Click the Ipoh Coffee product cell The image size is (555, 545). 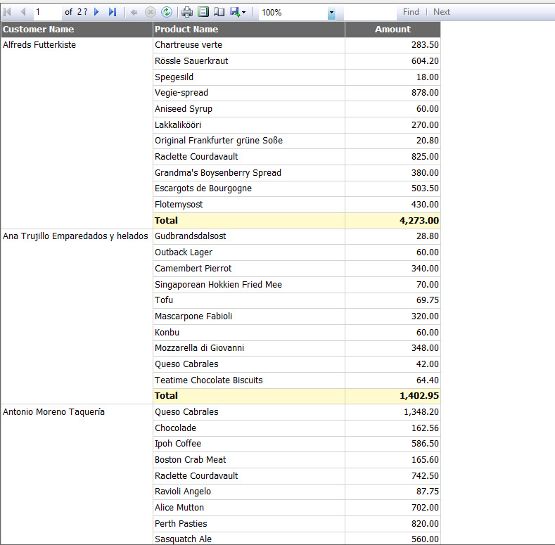(x=249, y=444)
